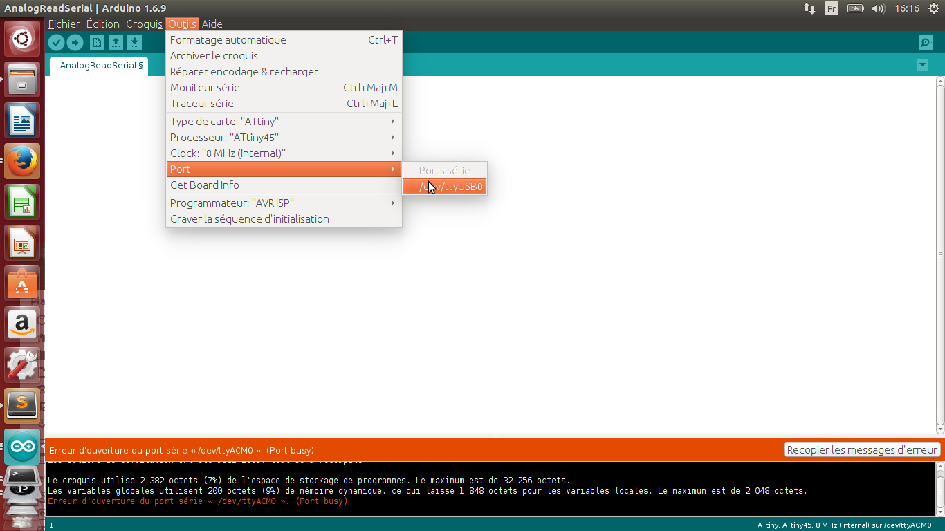Open the Serial Monitor magnifier icon

926,43
